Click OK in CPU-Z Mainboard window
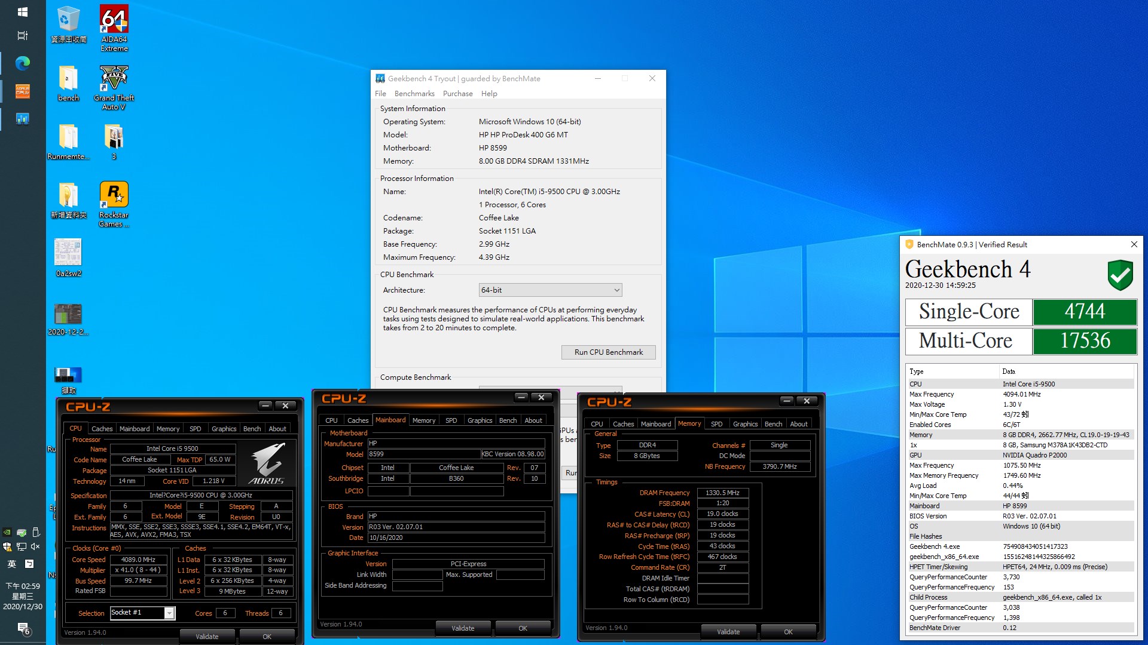This screenshot has width=1148, height=645. [x=523, y=628]
